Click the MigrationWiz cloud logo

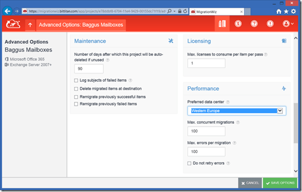[x=14, y=24]
